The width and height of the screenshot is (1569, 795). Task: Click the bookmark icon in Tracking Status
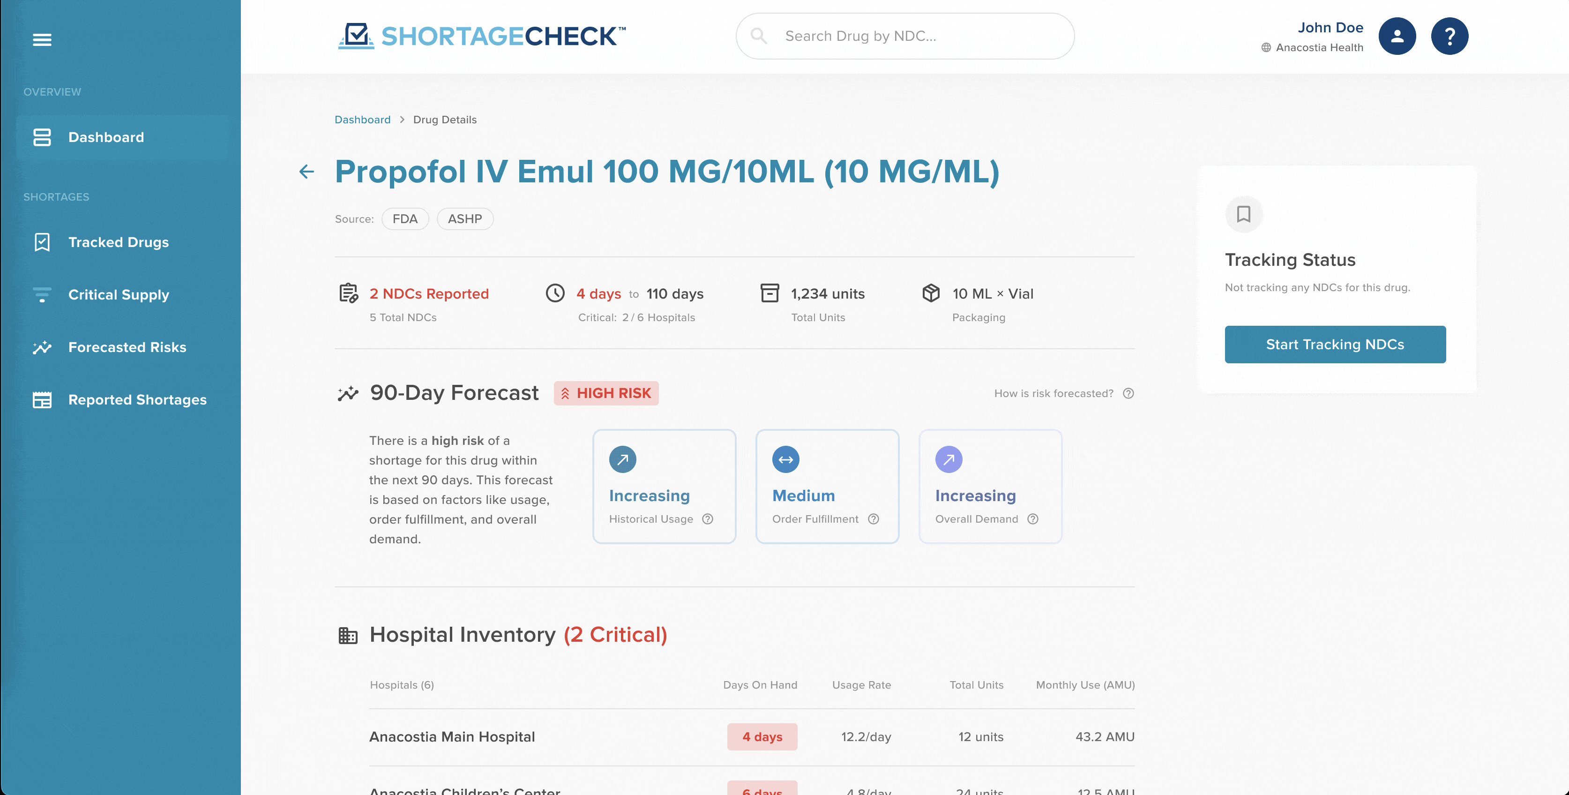[x=1243, y=214]
